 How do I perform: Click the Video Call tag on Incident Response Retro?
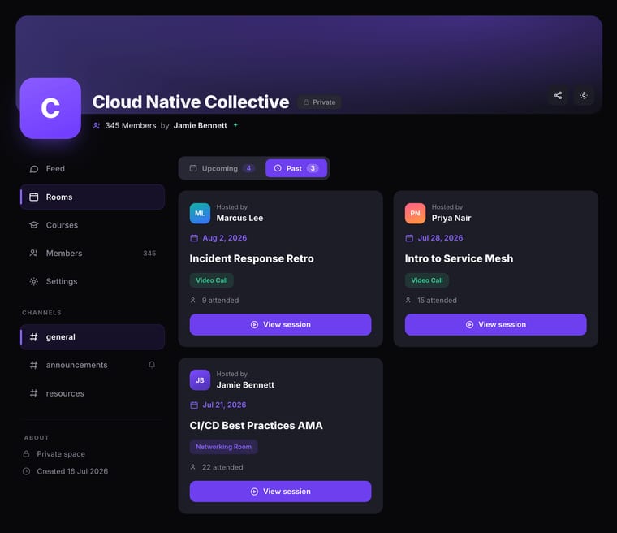(x=212, y=280)
